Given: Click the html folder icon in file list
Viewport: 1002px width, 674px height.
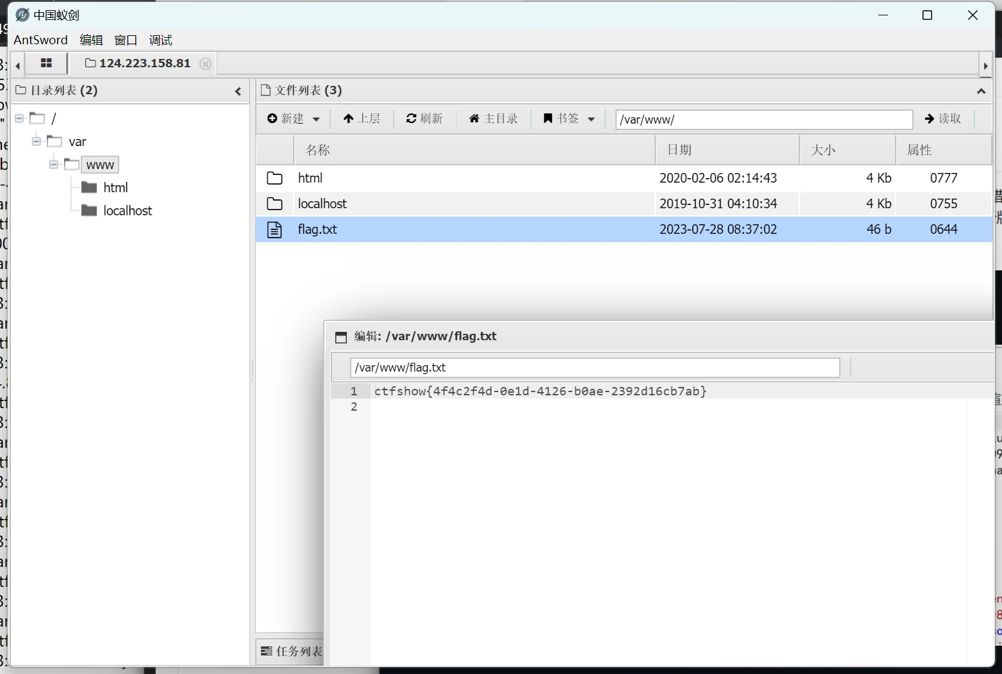Looking at the screenshot, I should pyautogui.click(x=274, y=178).
